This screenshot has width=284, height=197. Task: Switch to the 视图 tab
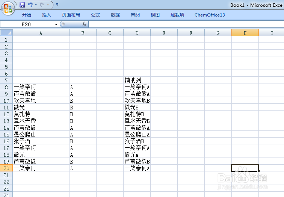pyautogui.click(x=155, y=15)
